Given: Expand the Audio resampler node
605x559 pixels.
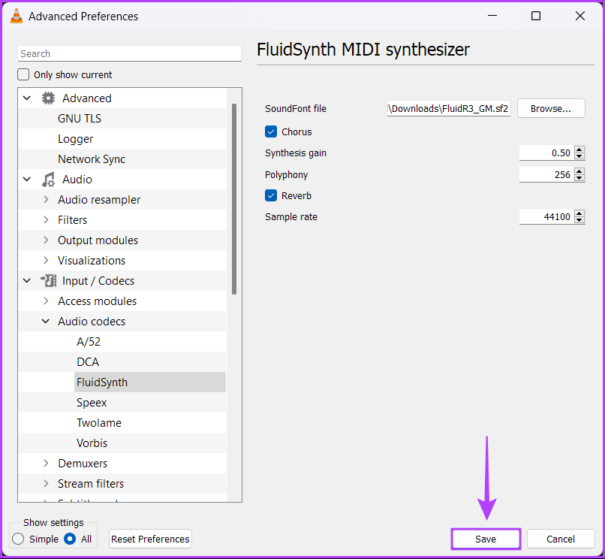Looking at the screenshot, I should 46,199.
